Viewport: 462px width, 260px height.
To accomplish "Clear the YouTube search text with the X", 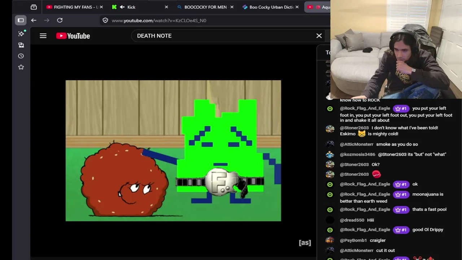I will point(319,36).
